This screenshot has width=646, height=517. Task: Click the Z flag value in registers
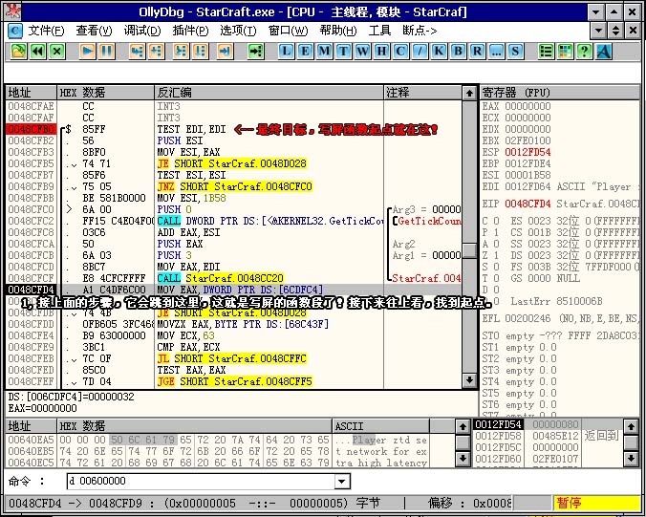[x=497, y=255]
